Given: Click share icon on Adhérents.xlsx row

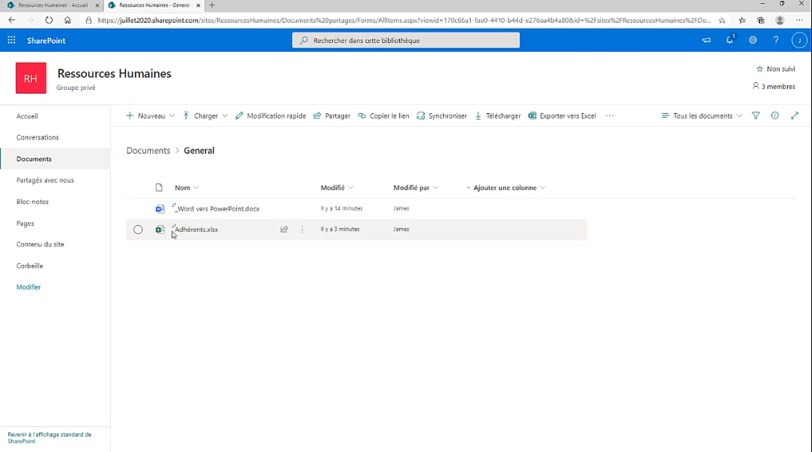Looking at the screenshot, I should pos(285,229).
